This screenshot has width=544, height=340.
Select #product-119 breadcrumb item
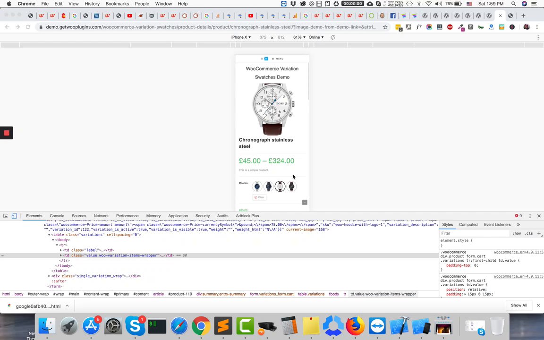180,294
